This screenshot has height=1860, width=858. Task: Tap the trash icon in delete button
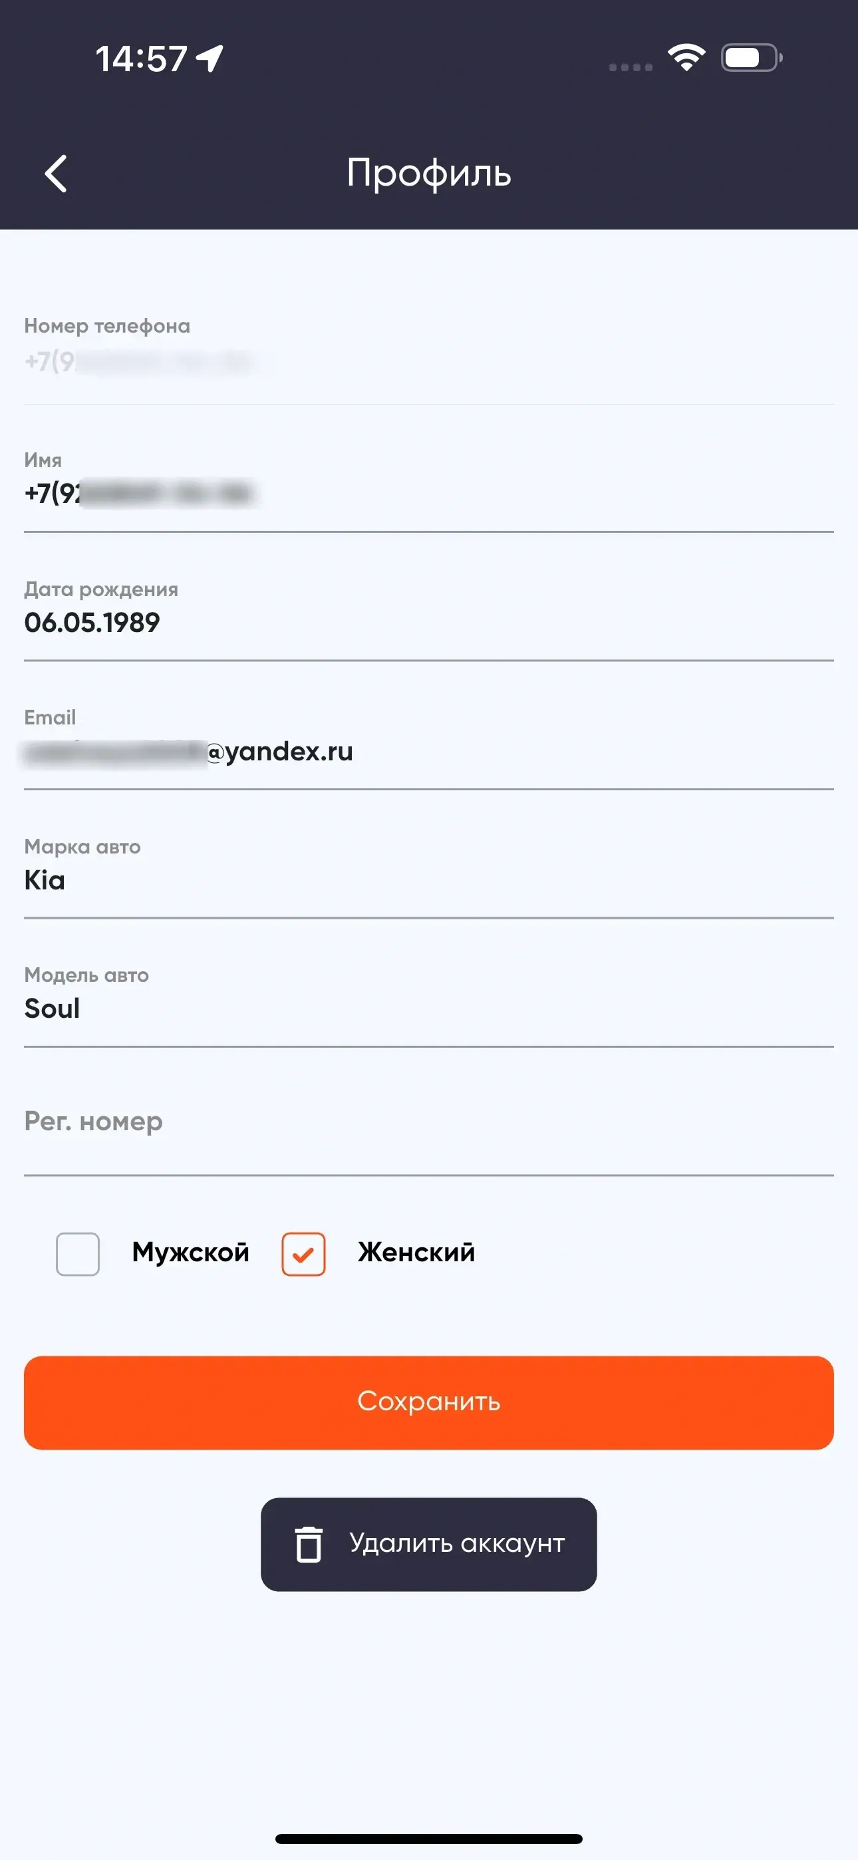pyautogui.click(x=309, y=1545)
